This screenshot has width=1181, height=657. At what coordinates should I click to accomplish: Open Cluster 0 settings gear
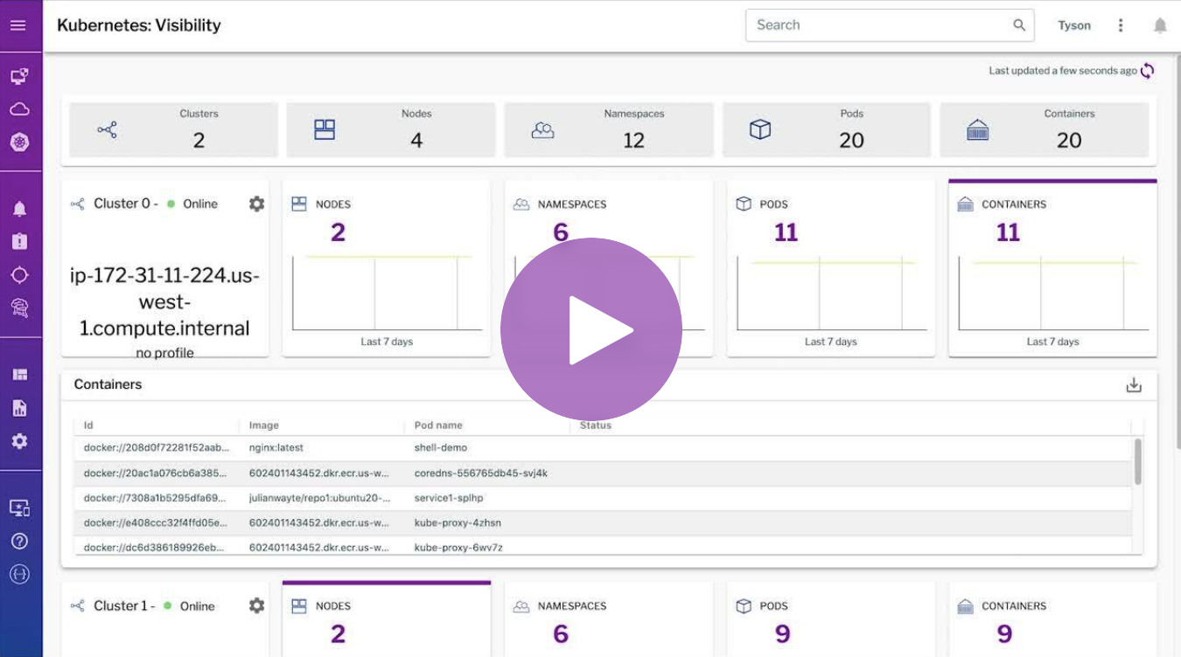coord(256,204)
